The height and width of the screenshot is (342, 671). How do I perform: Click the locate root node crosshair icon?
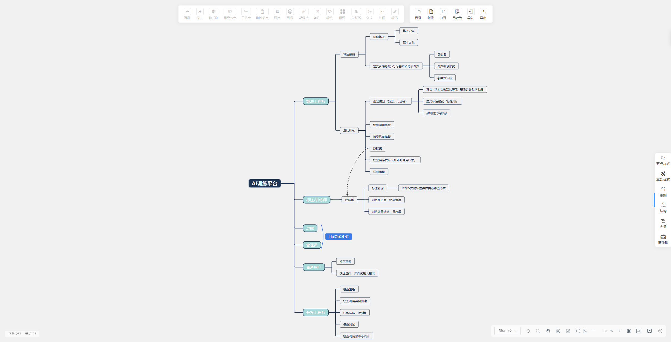tap(528, 331)
